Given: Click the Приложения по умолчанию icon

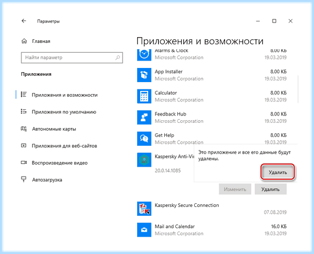Looking at the screenshot, I should click(x=24, y=112).
